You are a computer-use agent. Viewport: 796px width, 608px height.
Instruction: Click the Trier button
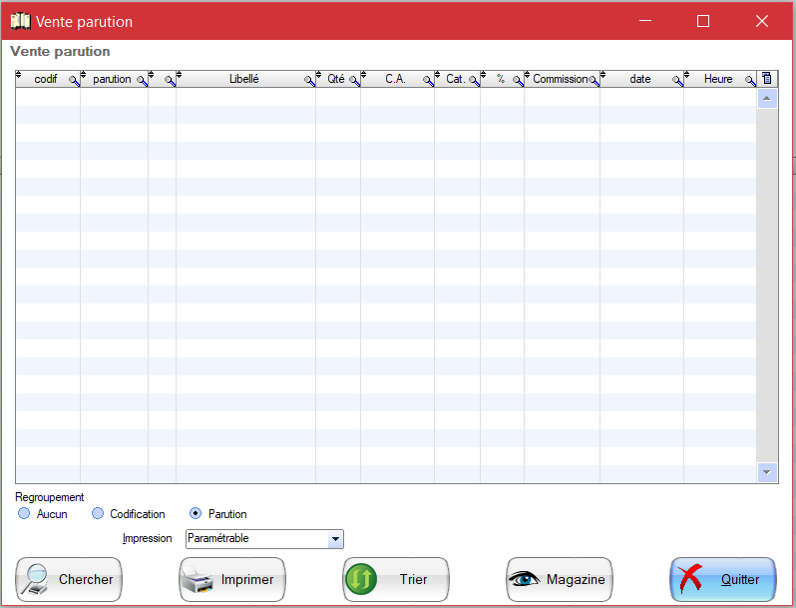(x=396, y=580)
